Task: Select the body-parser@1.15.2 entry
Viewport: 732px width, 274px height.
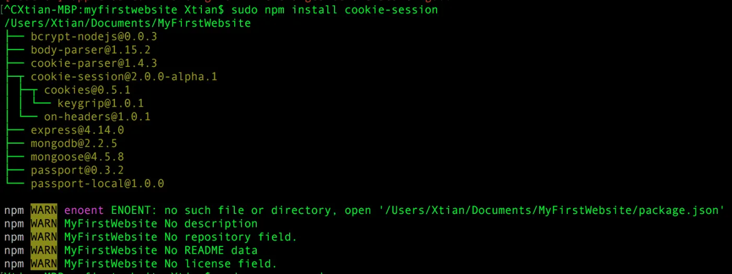Action: click(x=90, y=50)
